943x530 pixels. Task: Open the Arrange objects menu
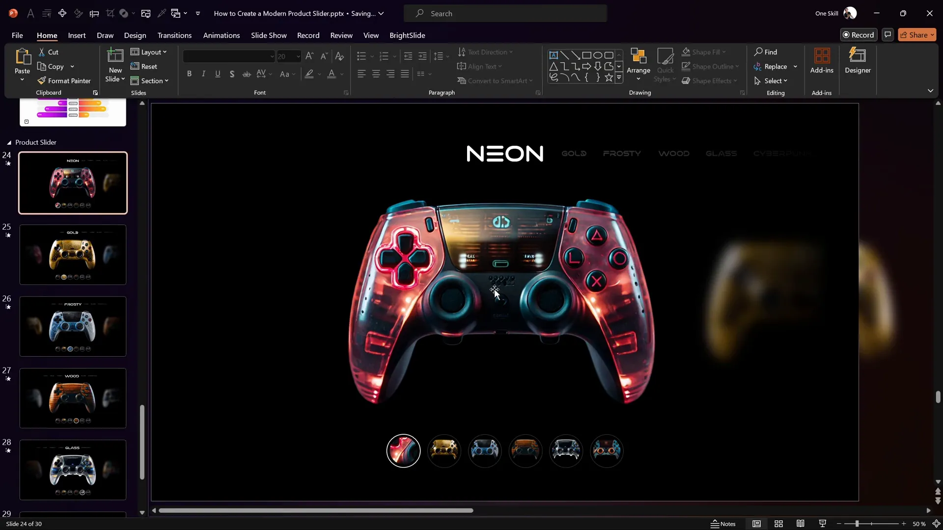pos(638,64)
